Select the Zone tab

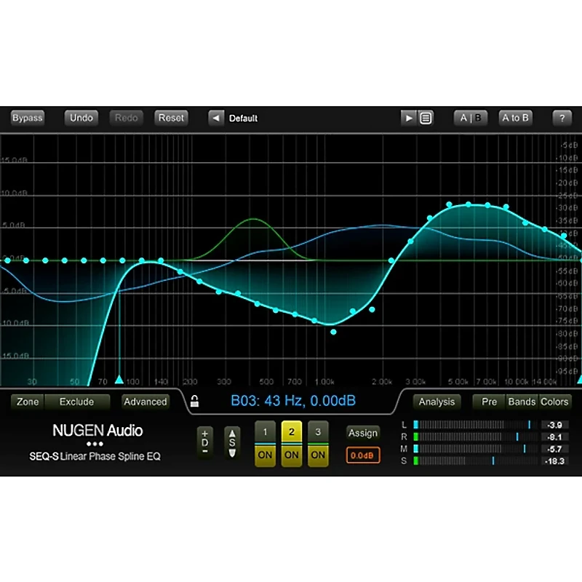coord(28,402)
